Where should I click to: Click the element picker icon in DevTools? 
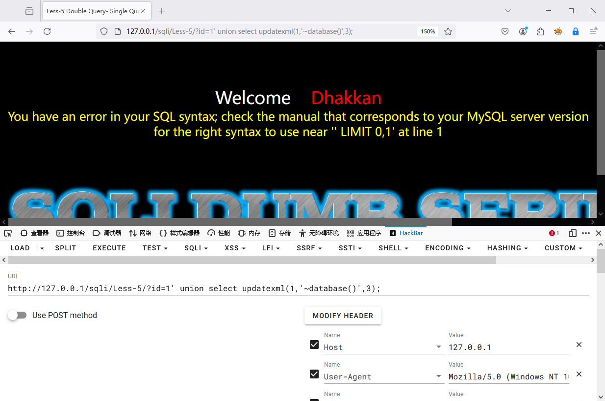pos(8,233)
